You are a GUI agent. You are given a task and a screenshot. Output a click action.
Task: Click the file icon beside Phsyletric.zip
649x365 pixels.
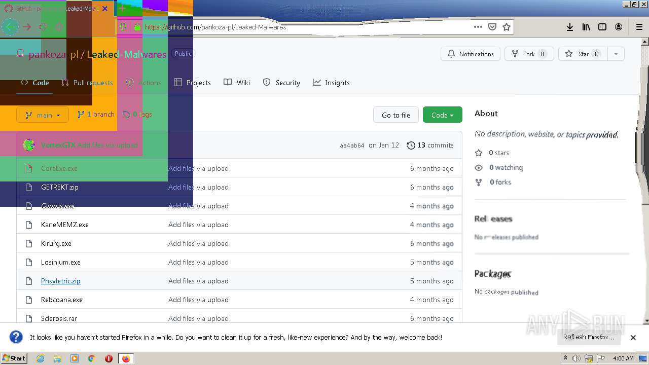click(x=29, y=281)
